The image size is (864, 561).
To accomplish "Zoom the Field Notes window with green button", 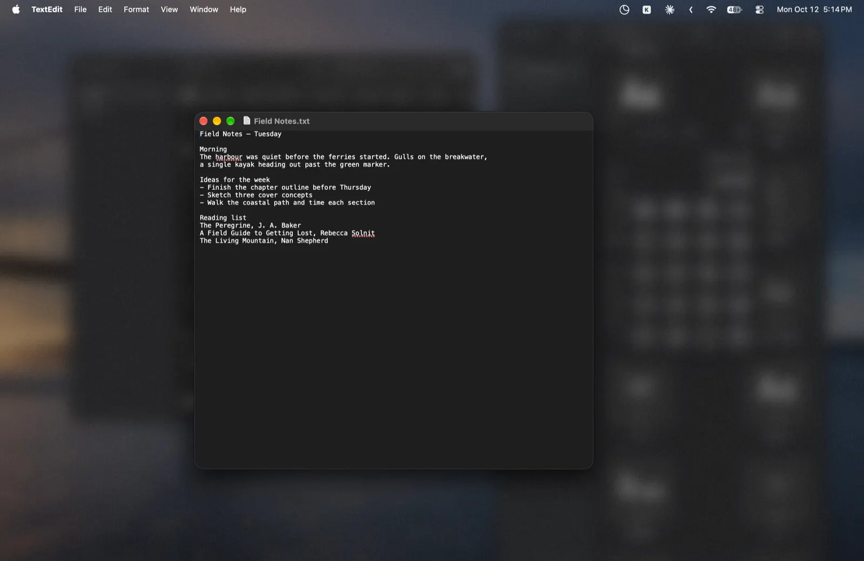I will [231, 121].
